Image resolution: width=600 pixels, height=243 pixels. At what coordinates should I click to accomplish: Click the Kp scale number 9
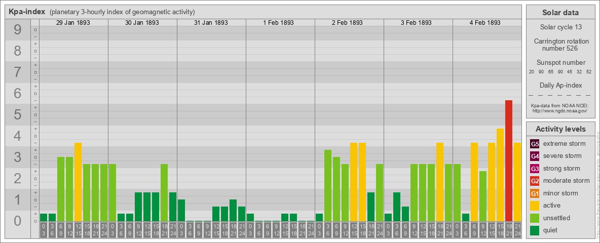pyautogui.click(x=18, y=29)
